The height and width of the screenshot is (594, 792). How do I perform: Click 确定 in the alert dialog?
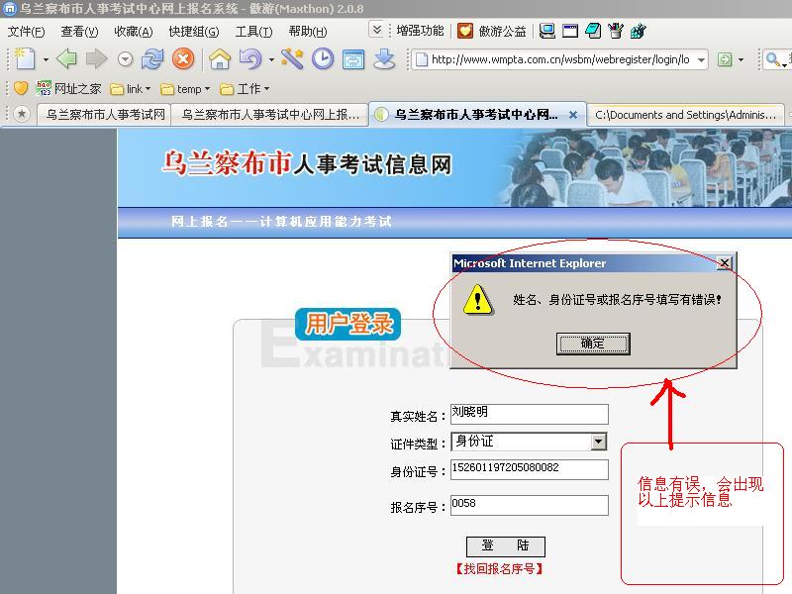coord(593,344)
